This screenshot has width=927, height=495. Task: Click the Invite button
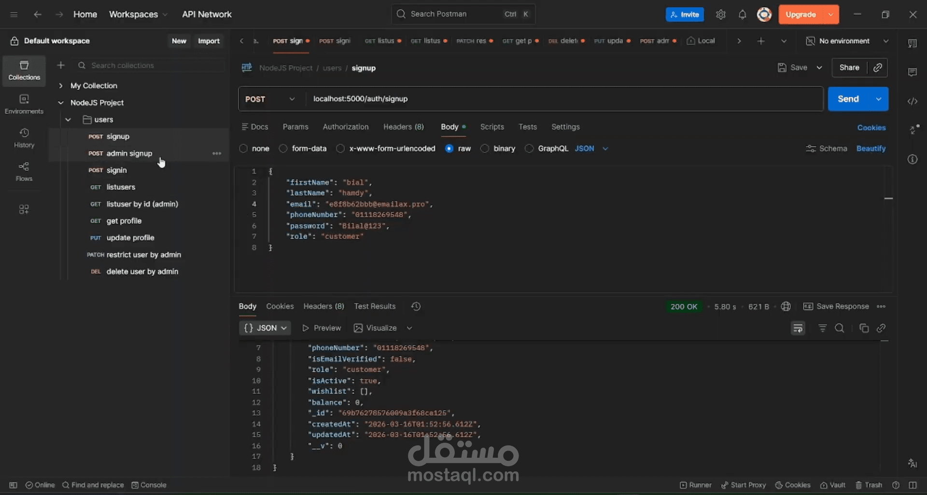coord(685,14)
